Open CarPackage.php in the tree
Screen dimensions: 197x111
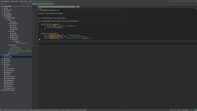tap(16, 49)
